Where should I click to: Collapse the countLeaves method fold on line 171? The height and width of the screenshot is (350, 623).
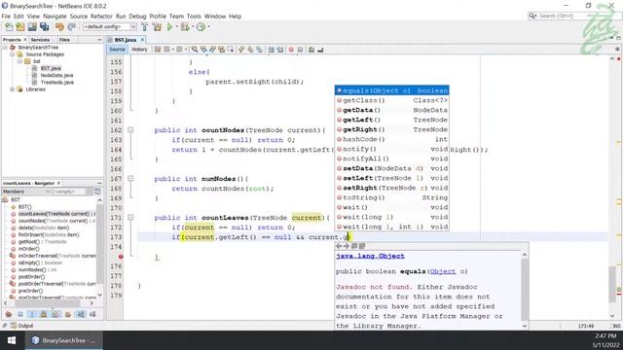pos(130,218)
